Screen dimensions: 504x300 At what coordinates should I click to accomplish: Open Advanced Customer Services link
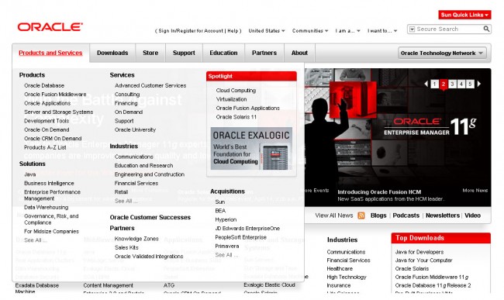pyautogui.click(x=150, y=85)
